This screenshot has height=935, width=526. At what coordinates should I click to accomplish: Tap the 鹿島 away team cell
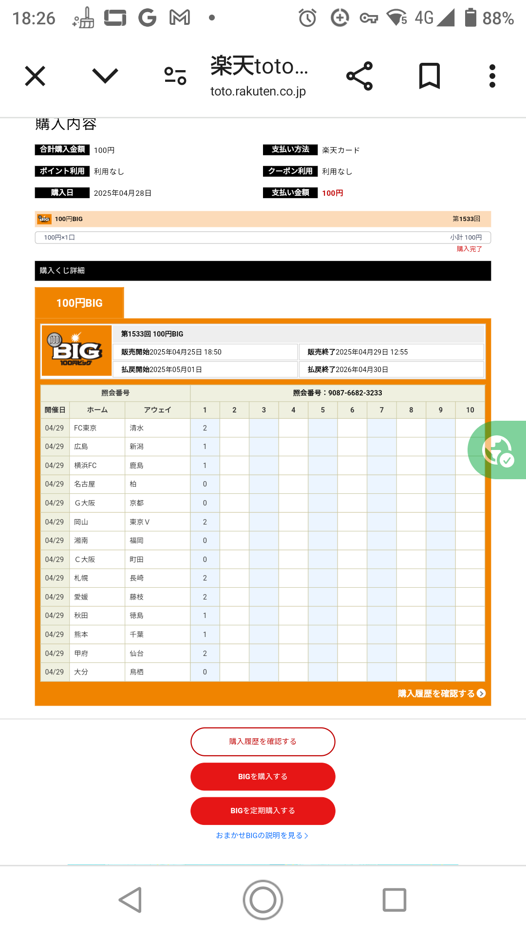[x=157, y=466]
